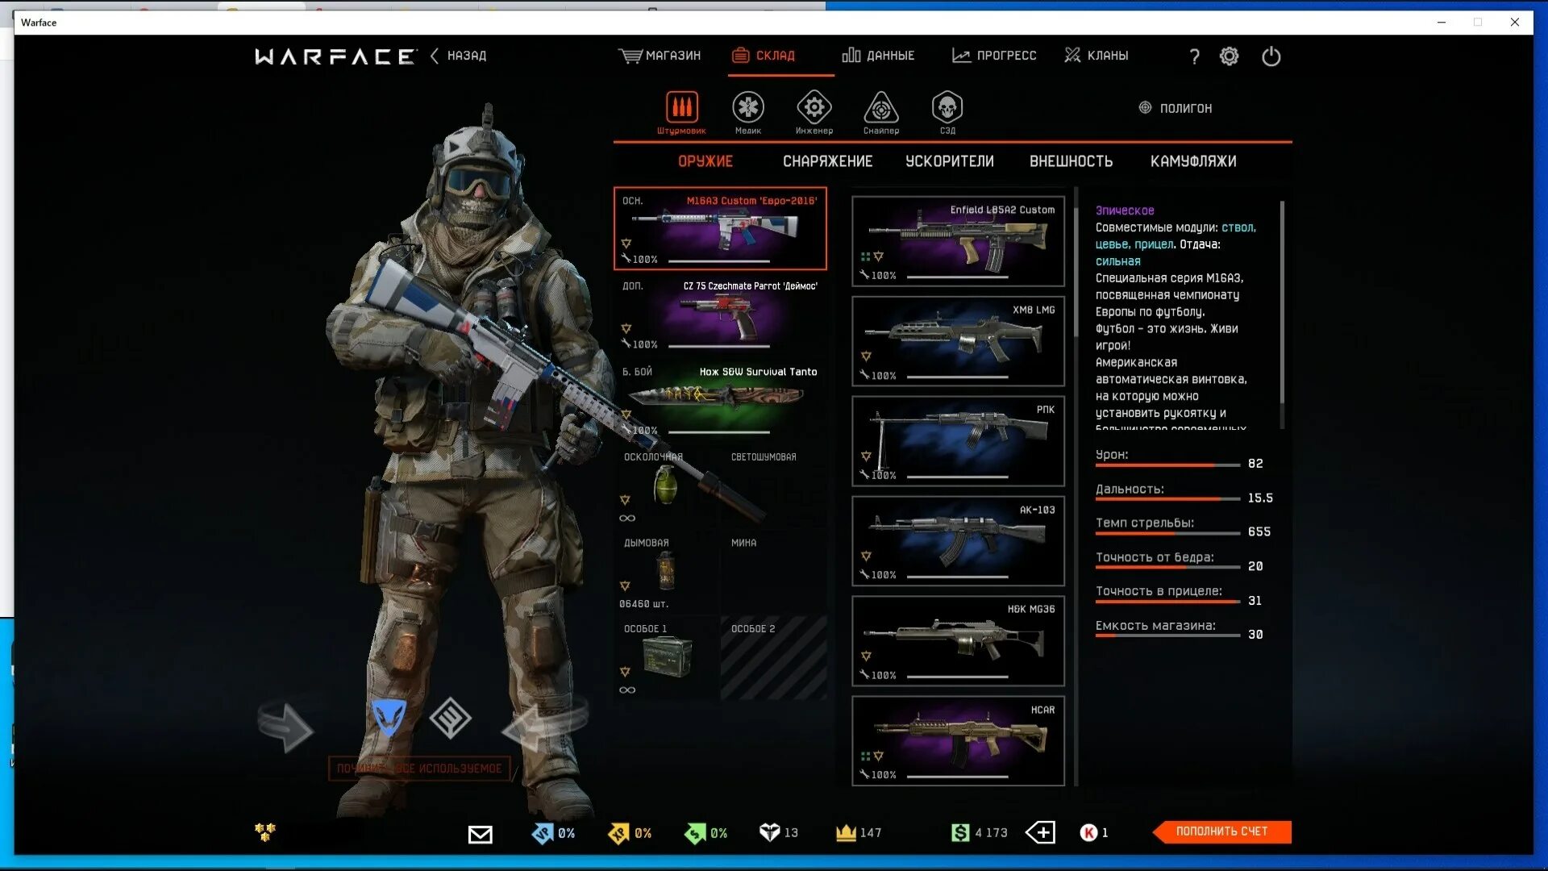Click the Урон stat bar
Screen dimensions: 1548x871
point(1167,465)
